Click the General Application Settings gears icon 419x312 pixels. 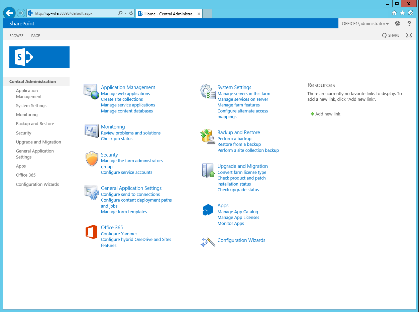pyautogui.click(x=91, y=193)
